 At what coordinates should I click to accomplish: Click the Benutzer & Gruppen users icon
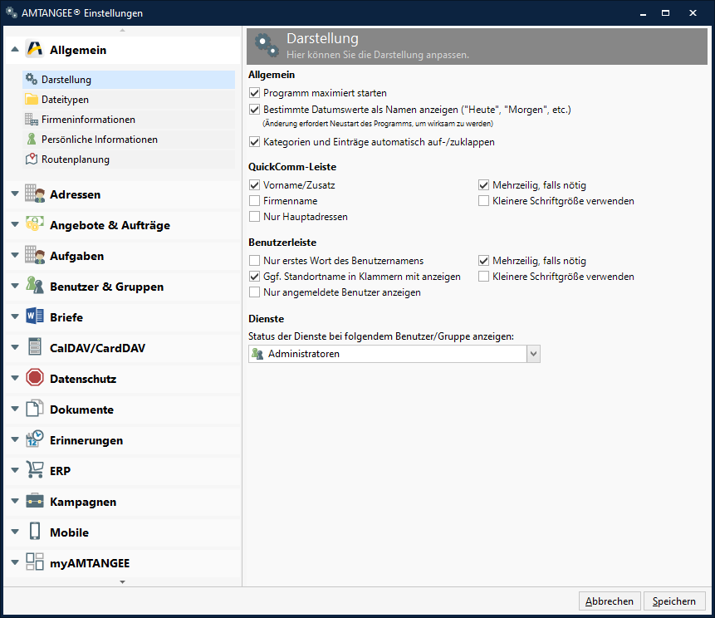(35, 286)
